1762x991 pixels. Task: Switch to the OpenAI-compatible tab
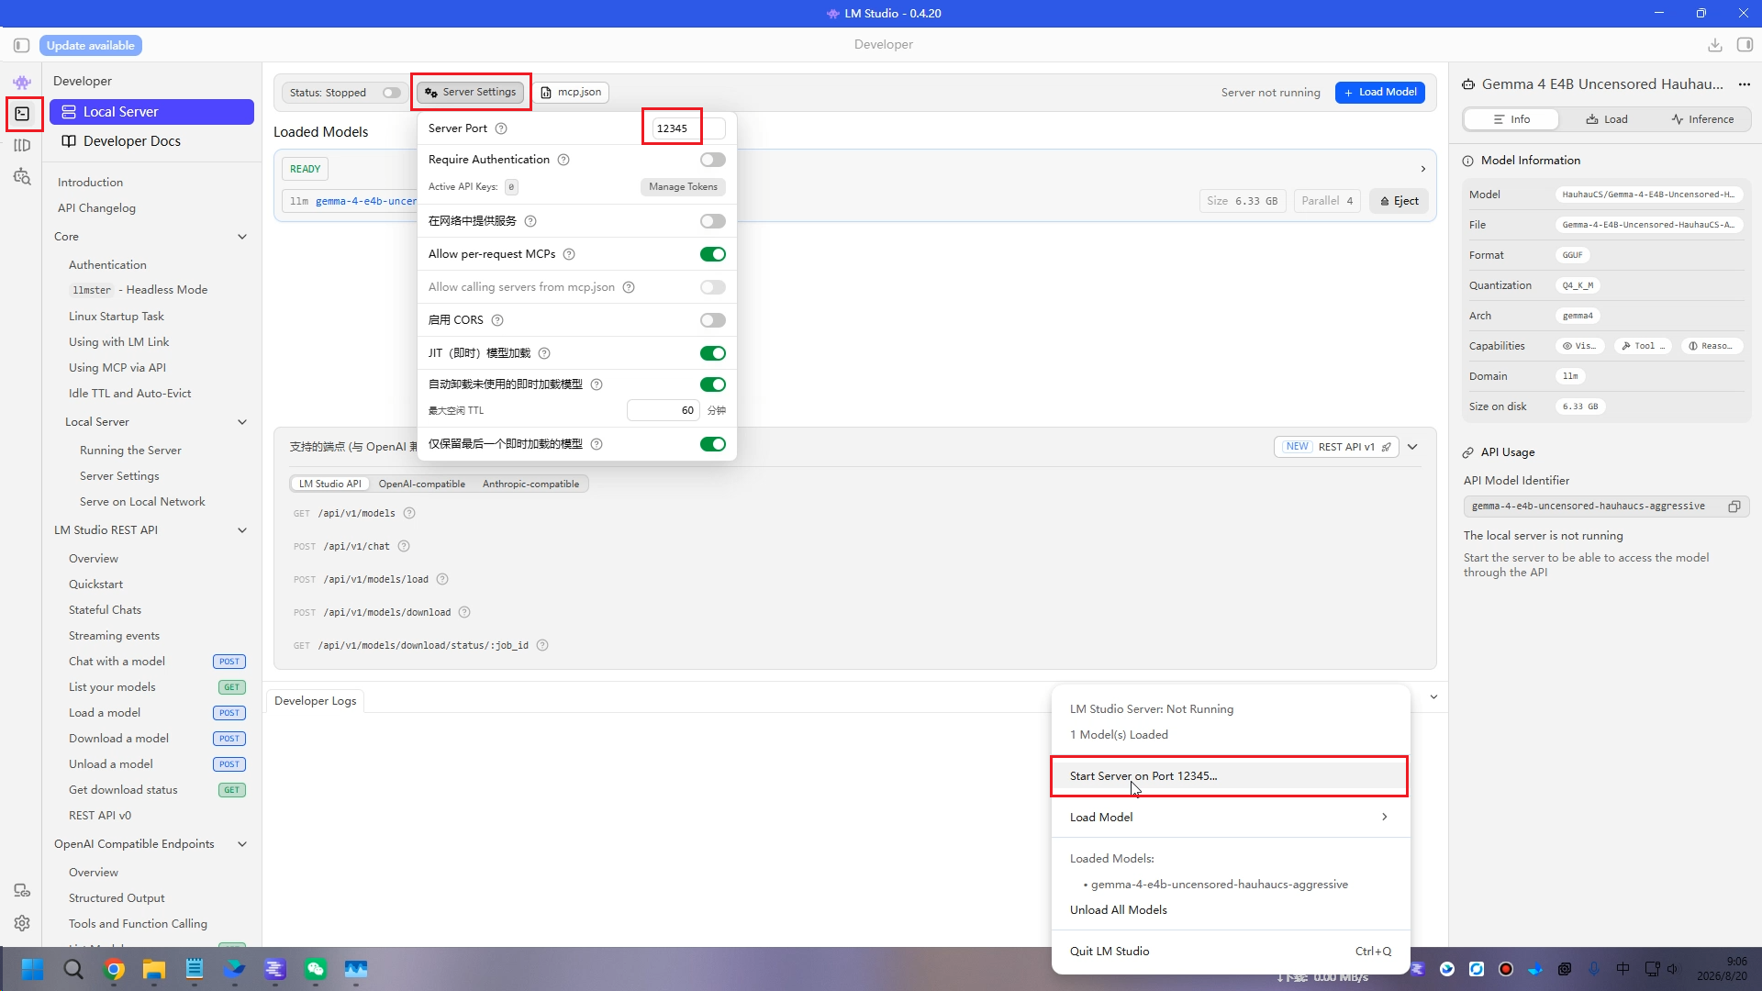pos(422,484)
